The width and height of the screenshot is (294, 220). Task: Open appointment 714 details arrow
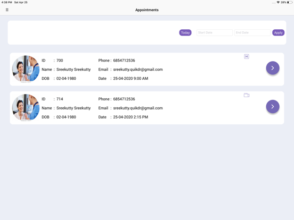point(273,106)
